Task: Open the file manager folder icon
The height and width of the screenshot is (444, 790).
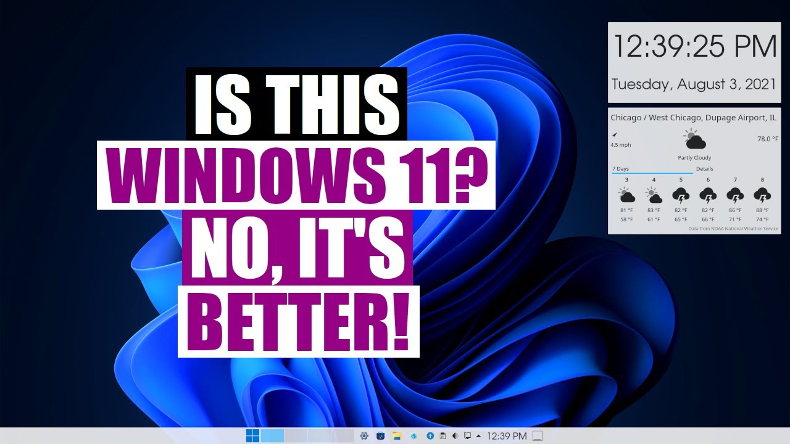Action: click(x=397, y=436)
